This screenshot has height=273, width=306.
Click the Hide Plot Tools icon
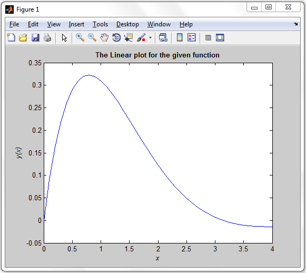208,37
